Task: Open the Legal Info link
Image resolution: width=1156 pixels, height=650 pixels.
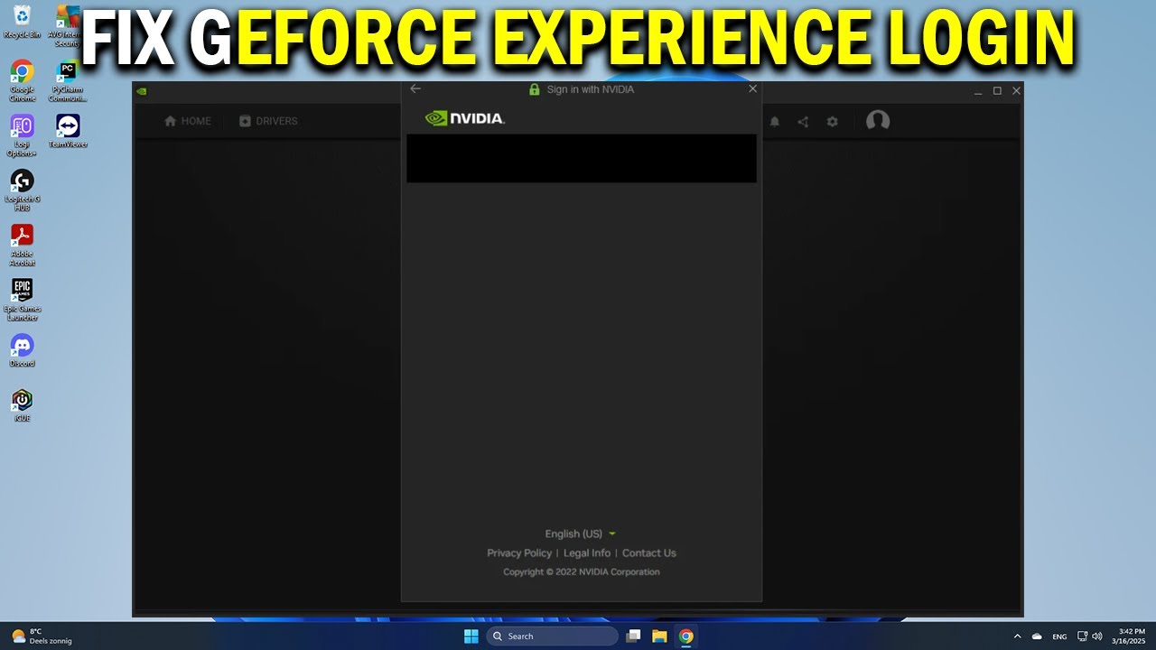Action: 587,552
